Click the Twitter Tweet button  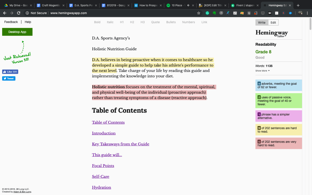click(x=9, y=78)
